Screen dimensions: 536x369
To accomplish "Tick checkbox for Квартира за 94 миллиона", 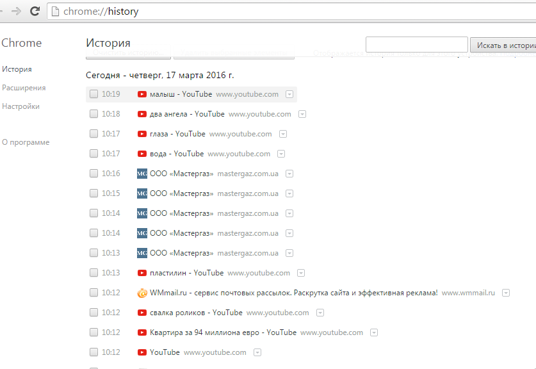I will 93,332.
